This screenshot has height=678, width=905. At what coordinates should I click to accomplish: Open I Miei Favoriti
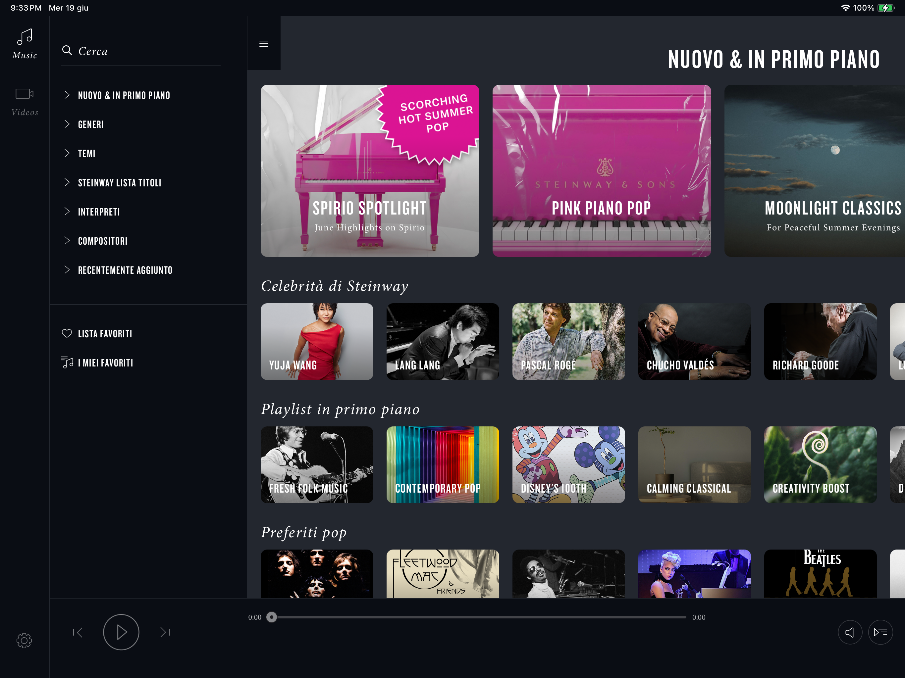[106, 363]
